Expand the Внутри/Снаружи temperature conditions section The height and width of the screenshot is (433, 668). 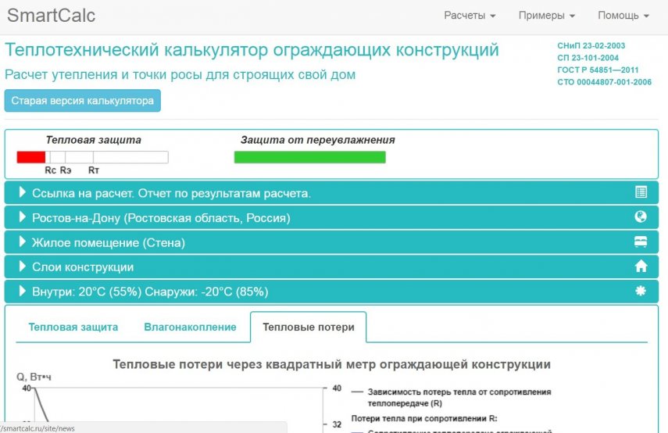[x=150, y=292]
